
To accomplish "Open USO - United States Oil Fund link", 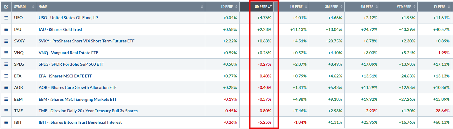I will pyautogui.click(x=68, y=18).
